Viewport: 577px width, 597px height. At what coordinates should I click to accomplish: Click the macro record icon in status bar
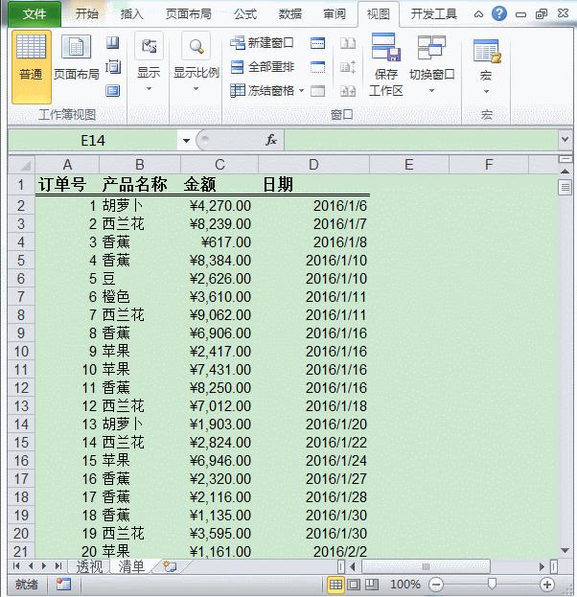63,584
